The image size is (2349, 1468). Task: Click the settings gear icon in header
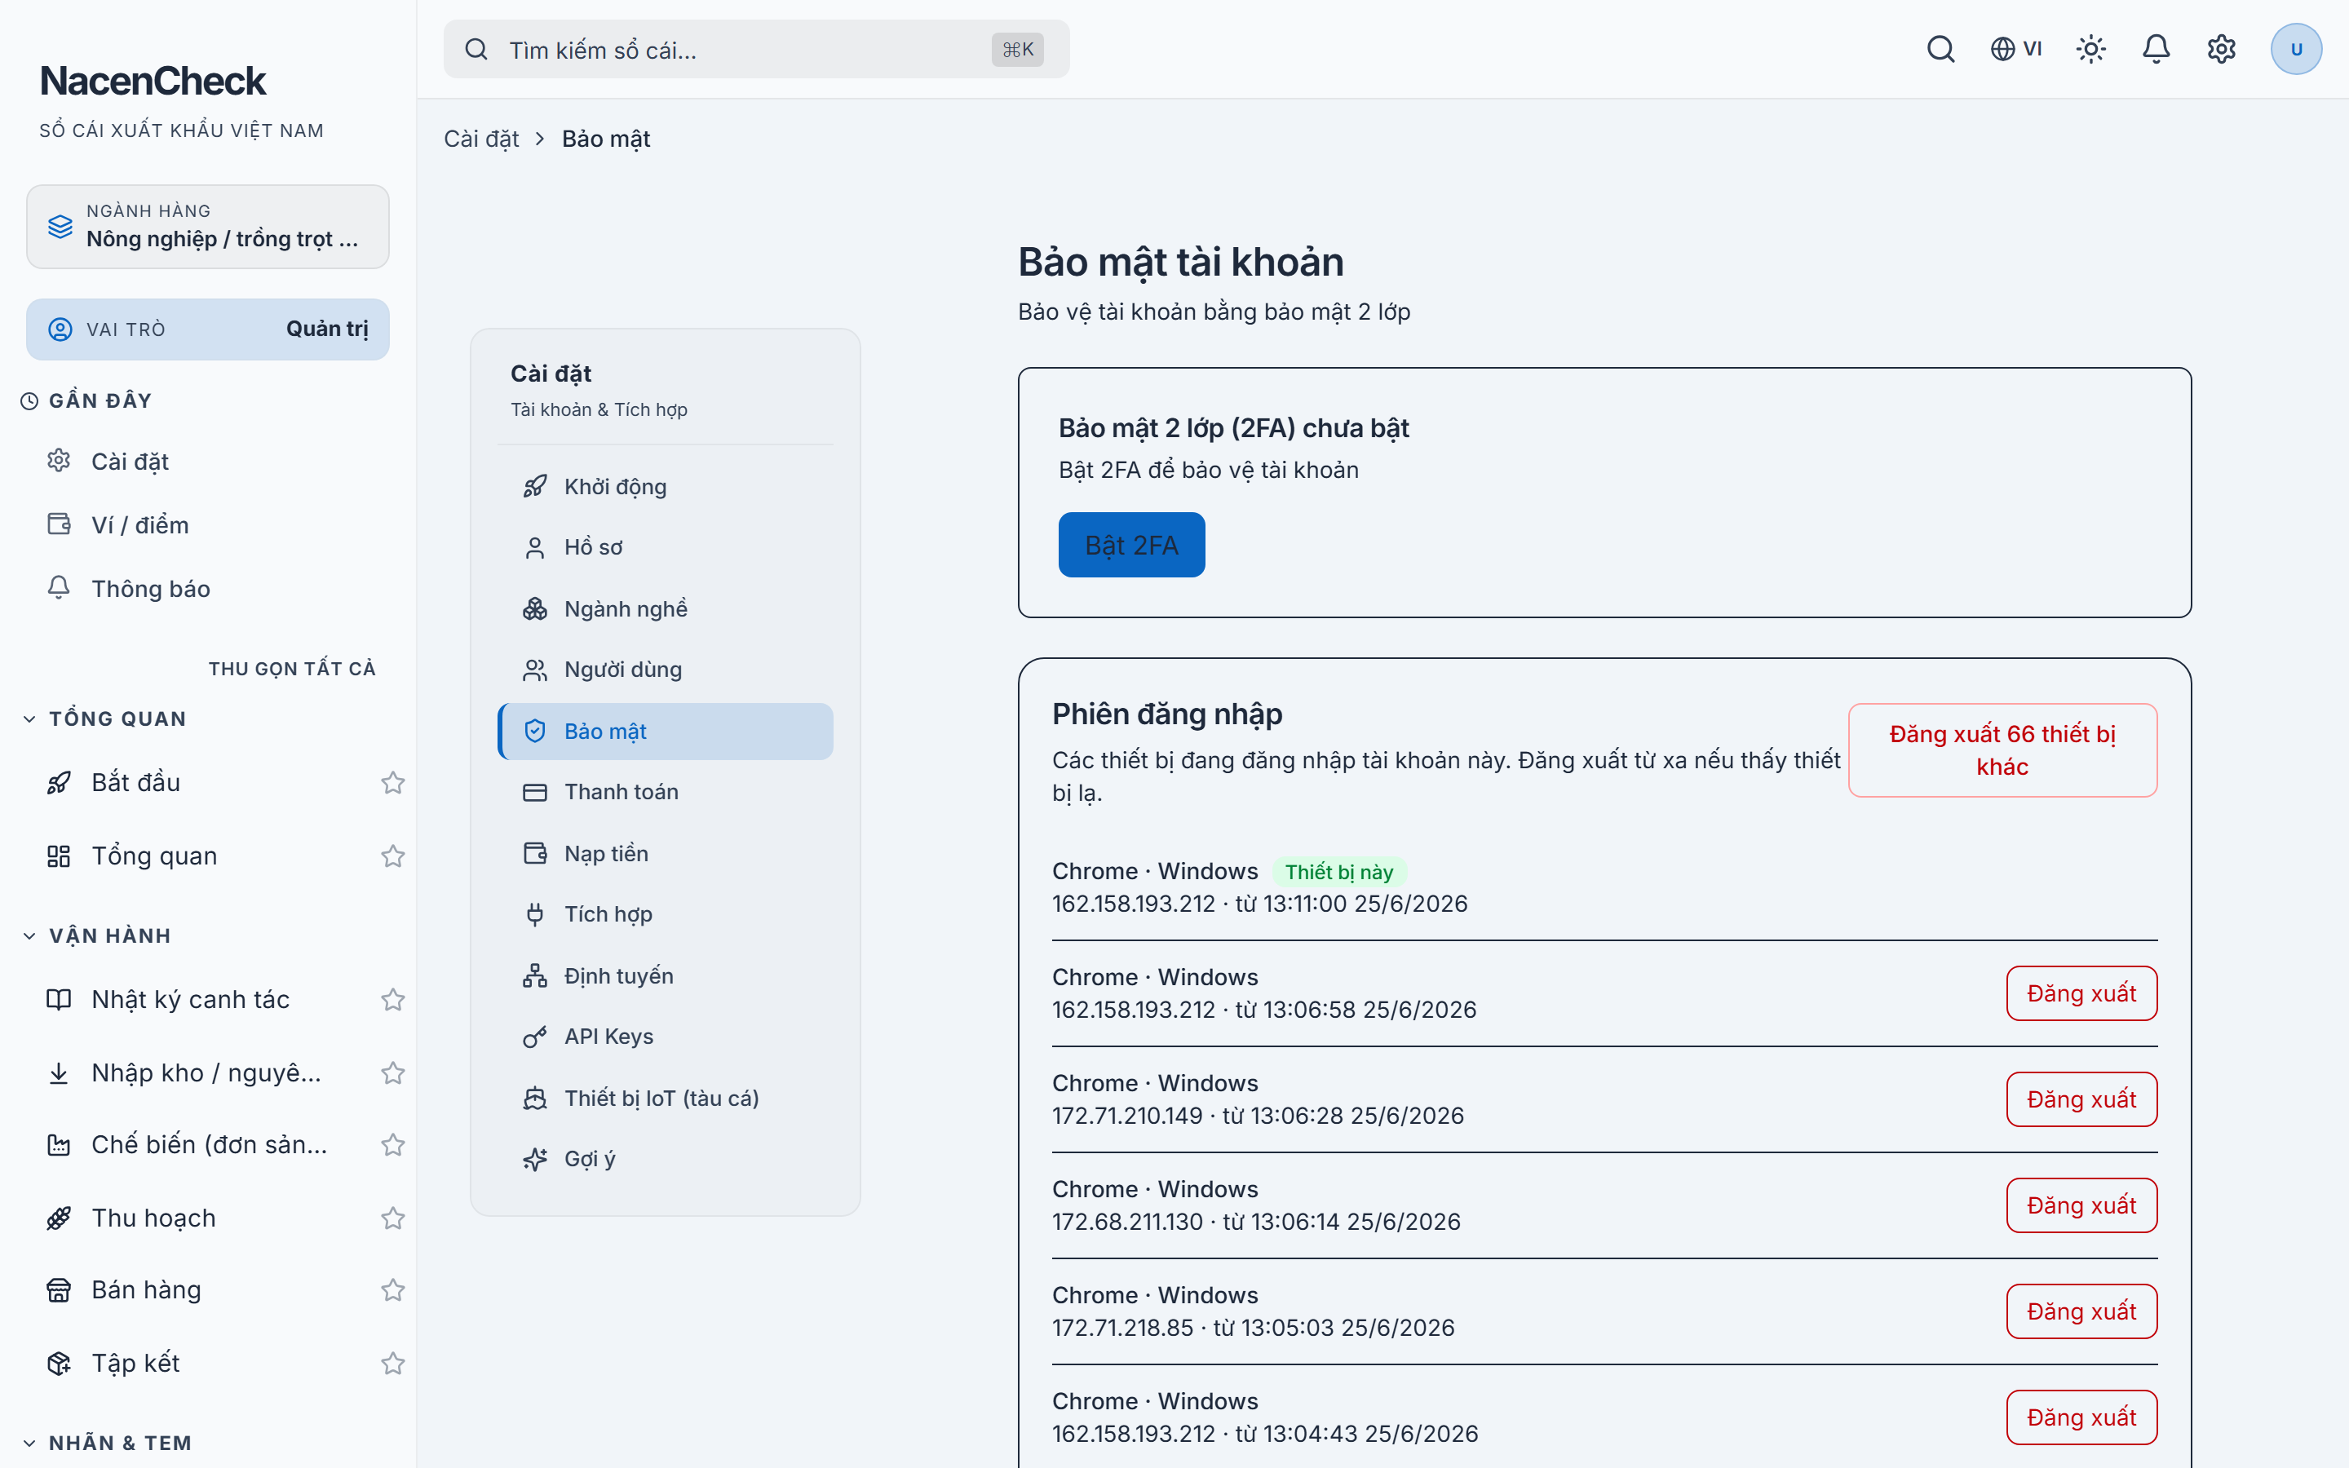tap(2221, 49)
